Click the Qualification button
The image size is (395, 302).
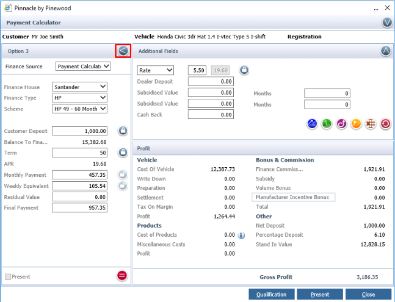pos(272,294)
